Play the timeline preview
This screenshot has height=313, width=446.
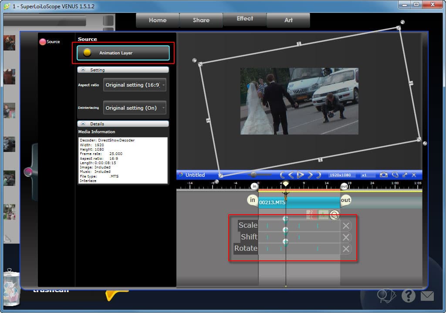click(x=300, y=175)
